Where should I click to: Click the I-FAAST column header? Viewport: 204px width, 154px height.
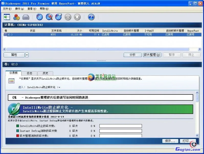[153, 31]
